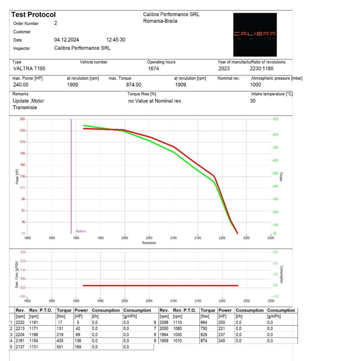Screen dimensions: 358x361
Task: Click power cell 169 in row 5
Action: click(x=78, y=347)
